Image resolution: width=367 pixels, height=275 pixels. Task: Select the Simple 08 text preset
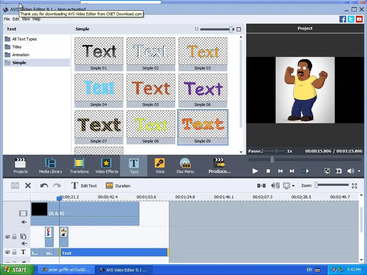coord(151,127)
